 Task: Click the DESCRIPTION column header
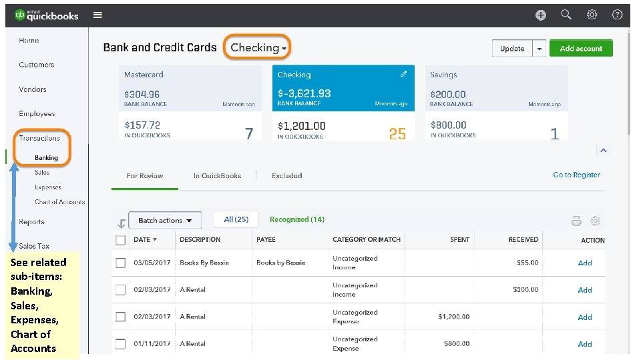point(200,239)
